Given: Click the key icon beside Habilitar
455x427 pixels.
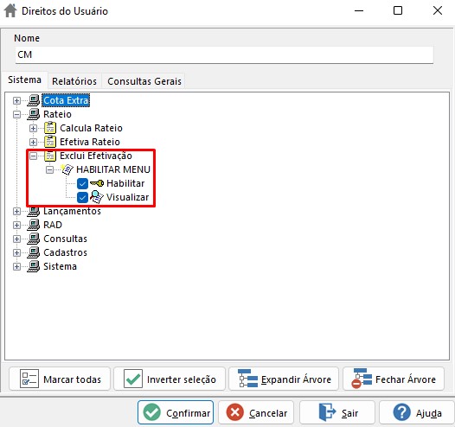Looking at the screenshot, I should 97,183.
